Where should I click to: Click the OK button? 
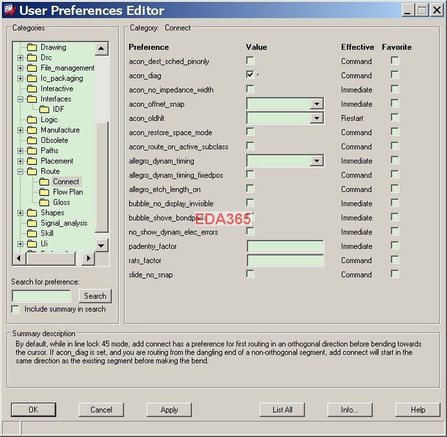pyautogui.click(x=34, y=410)
